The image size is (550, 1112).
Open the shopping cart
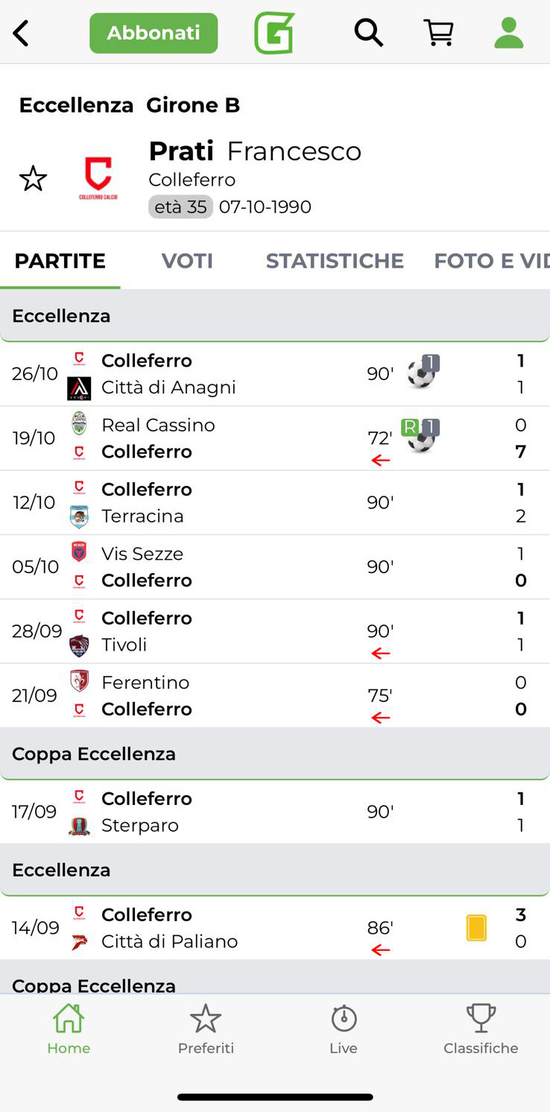click(438, 34)
